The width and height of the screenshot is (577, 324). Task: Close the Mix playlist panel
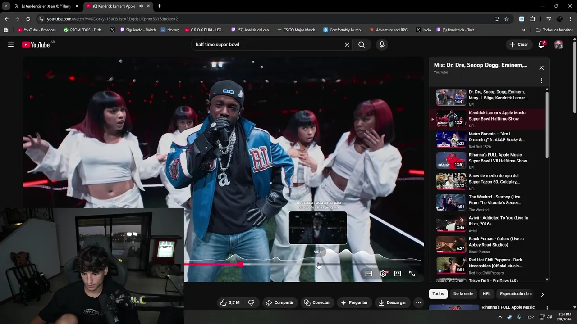[x=541, y=68]
